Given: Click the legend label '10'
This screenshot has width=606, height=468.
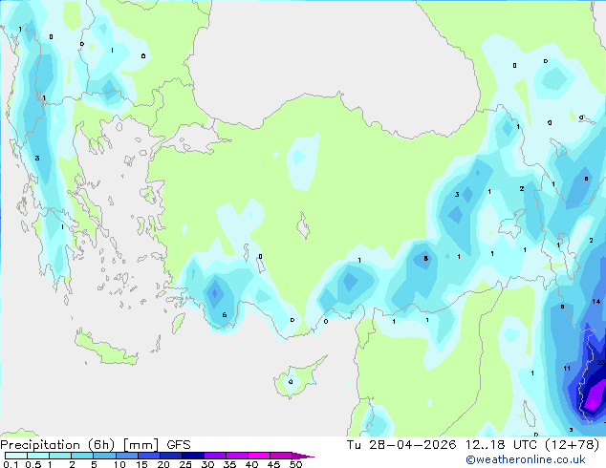Looking at the screenshot, I should pos(119,464).
